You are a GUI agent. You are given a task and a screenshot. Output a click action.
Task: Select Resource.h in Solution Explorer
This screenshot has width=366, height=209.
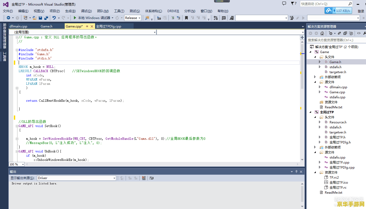click(338, 122)
